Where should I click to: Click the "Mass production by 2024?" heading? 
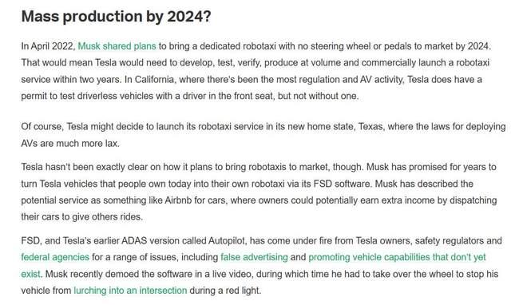[x=116, y=17]
